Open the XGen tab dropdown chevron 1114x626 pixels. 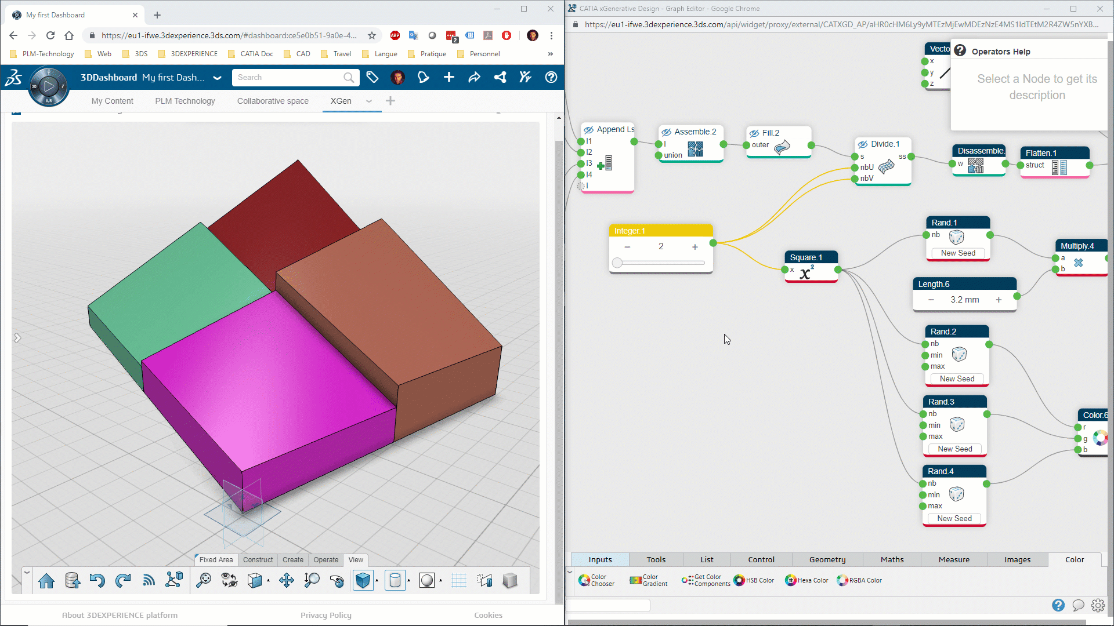[x=368, y=101]
